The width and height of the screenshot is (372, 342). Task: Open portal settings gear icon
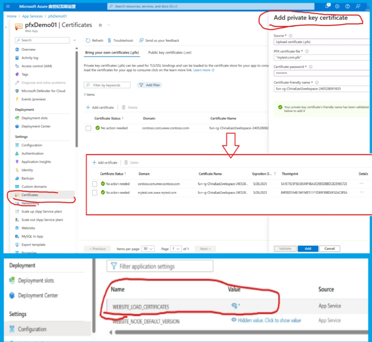click(337, 6)
